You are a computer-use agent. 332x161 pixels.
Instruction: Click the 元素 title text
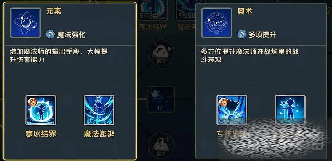click(54, 11)
